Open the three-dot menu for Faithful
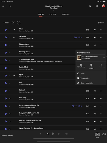Viewport: 107px width, 143px height. point(101,91)
